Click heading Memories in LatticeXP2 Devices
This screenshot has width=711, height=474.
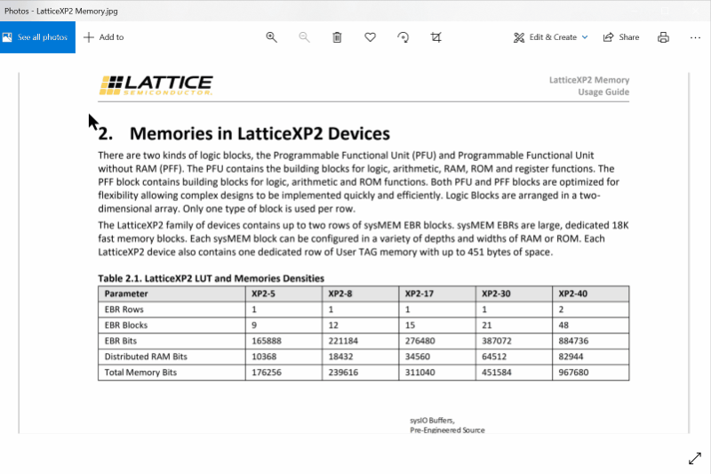click(x=260, y=133)
